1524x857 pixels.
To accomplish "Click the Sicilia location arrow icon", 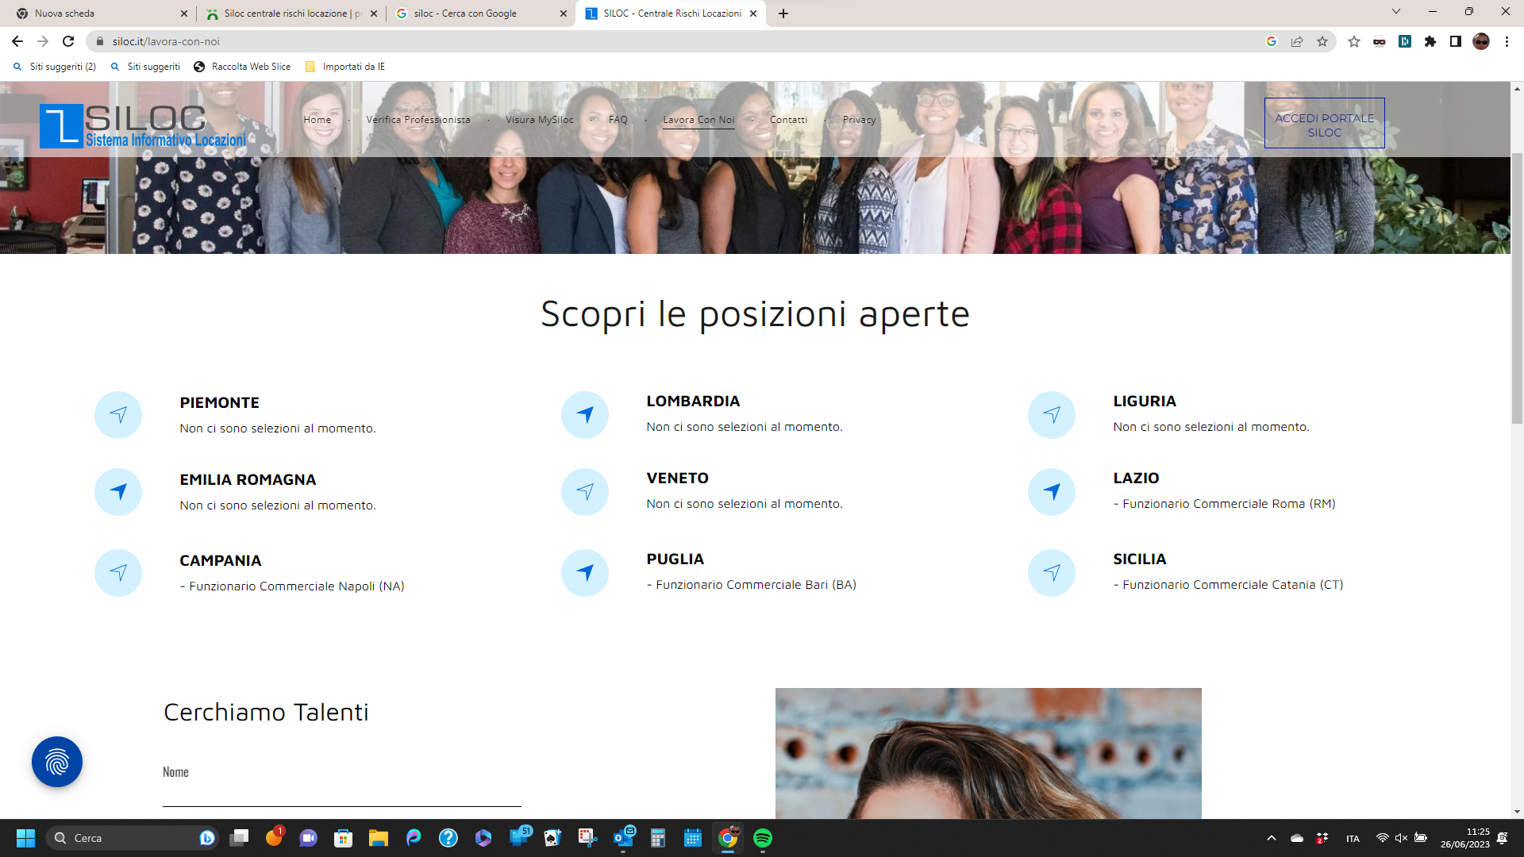I will point(1052,573).
